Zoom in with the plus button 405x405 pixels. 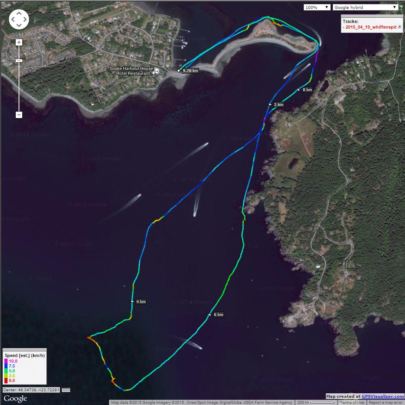point(19,42)
